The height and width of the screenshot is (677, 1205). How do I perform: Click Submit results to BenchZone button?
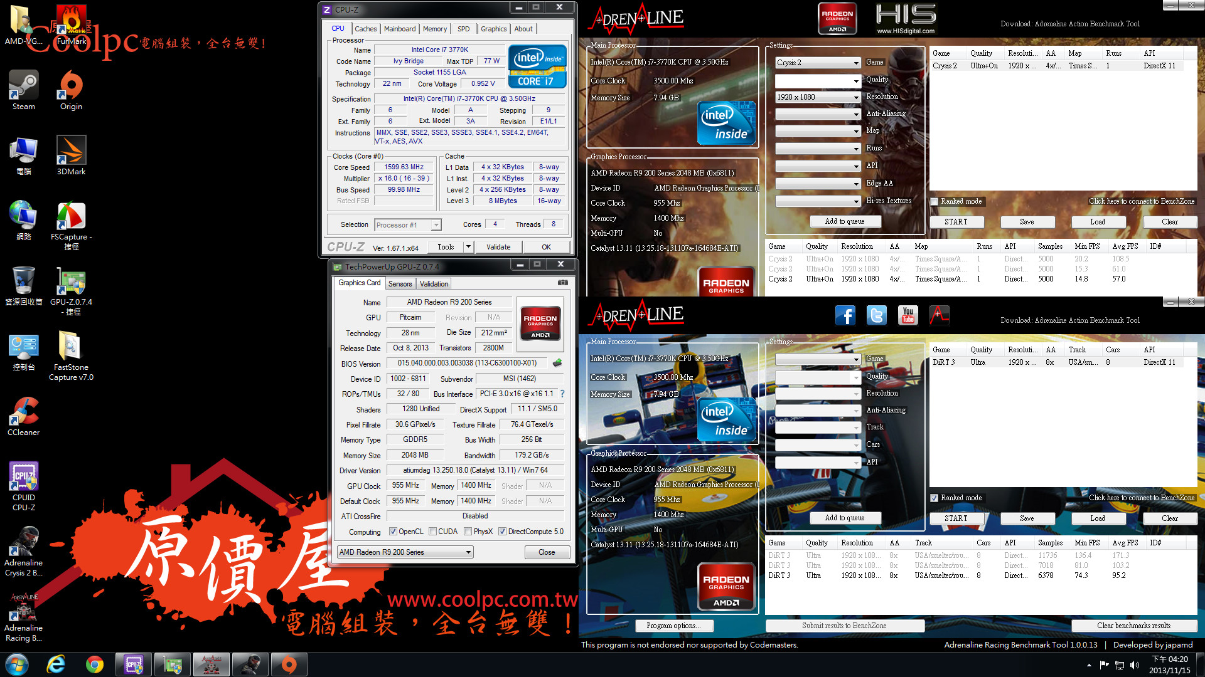[x=844, y=626]
